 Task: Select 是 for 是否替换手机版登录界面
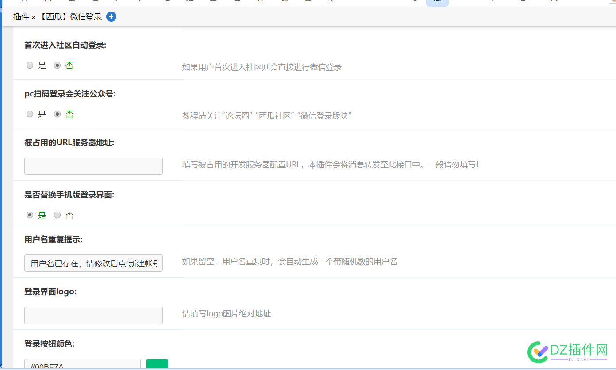[30, 215]
